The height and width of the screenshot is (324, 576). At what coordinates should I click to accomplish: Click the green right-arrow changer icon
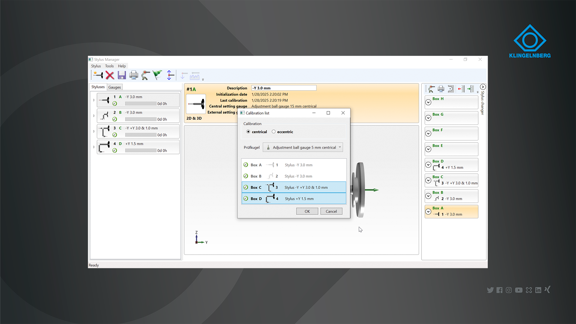pos(470,89)
